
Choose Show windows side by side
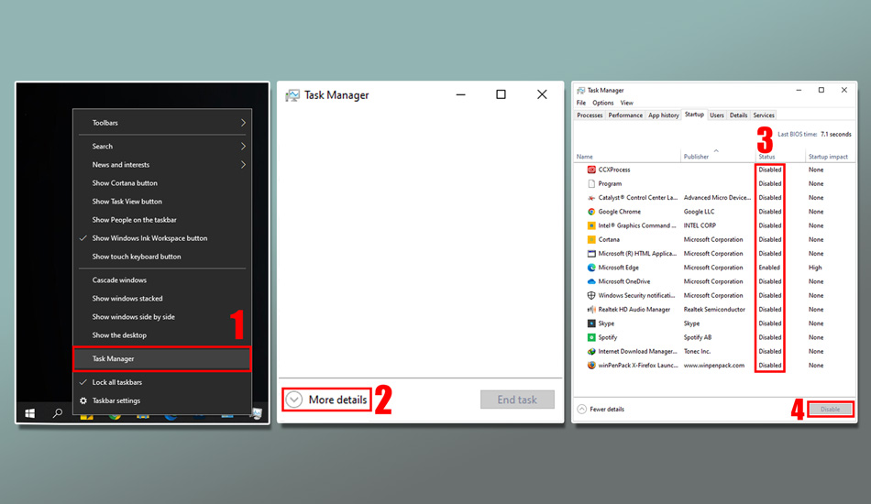coord(133,316)
